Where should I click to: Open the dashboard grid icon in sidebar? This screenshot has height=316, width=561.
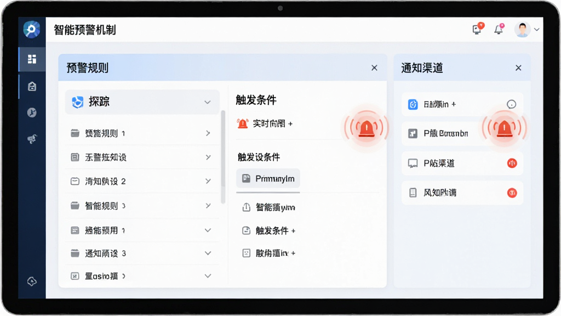32,59
